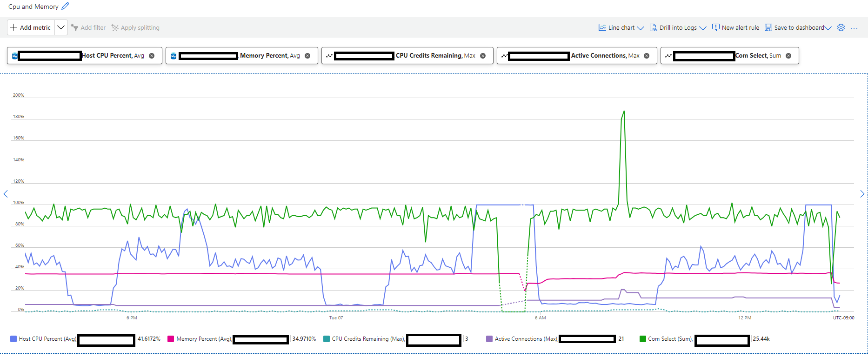
Task: Remove the Com Select metric
Action: [x=788, y=56]
